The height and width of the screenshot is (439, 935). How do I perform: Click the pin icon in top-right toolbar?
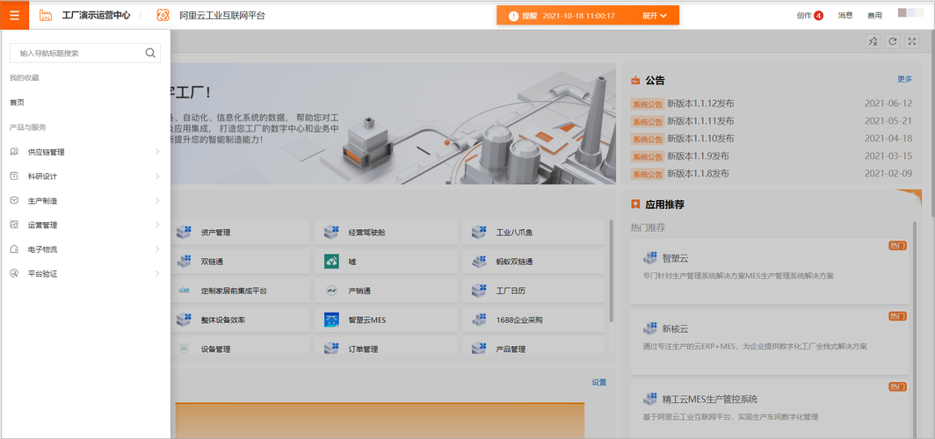(873, 41)
